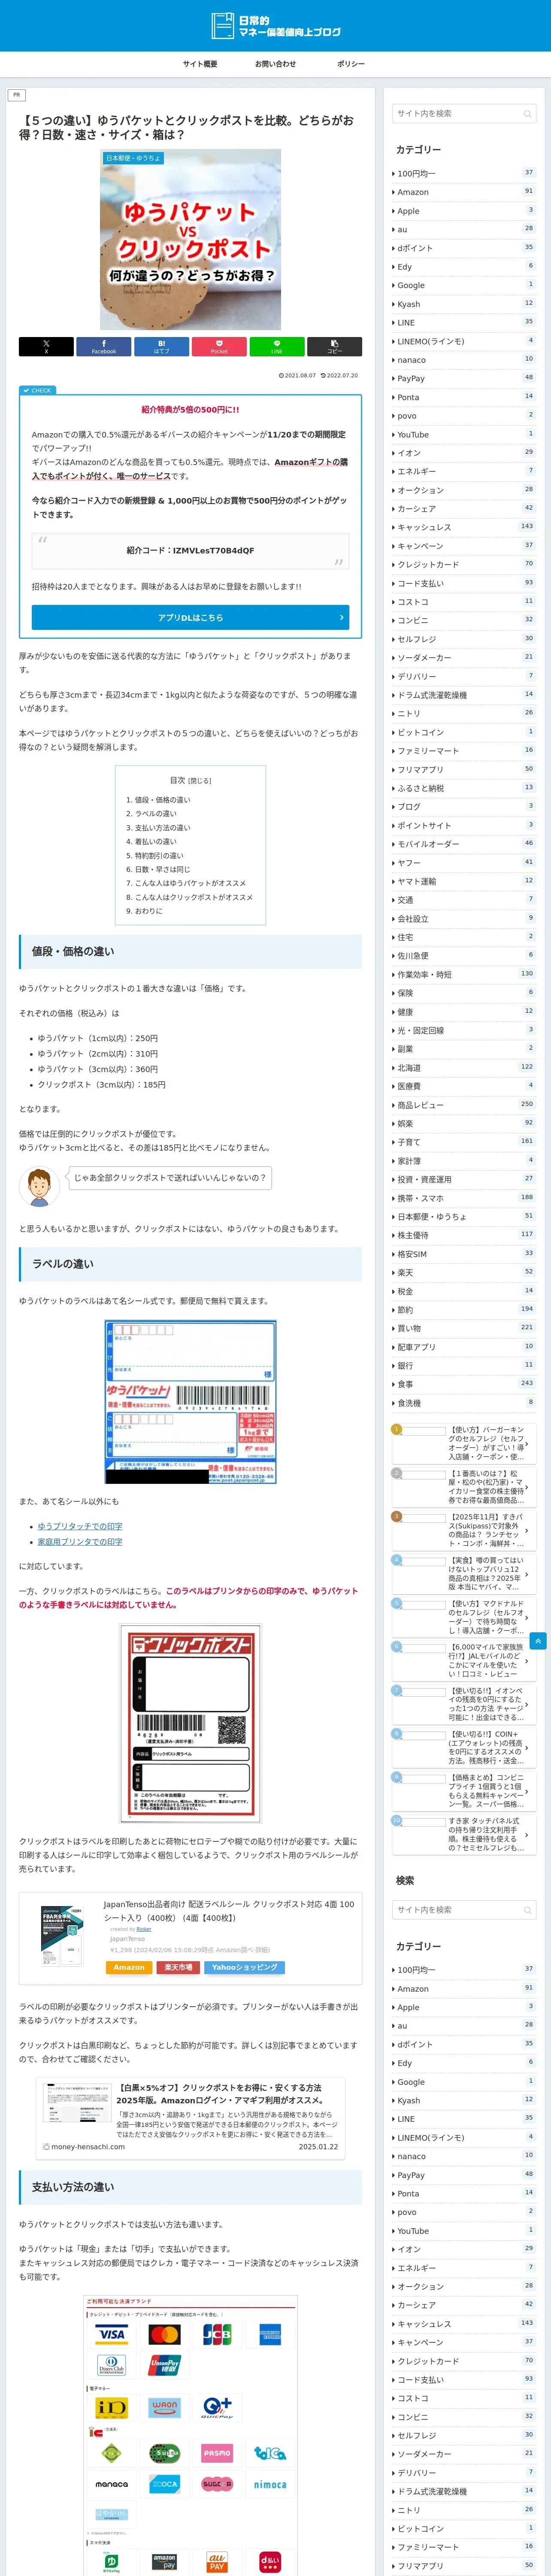Click the blog logo in header
Image resolution: width=551 pixels, height=2576 pixels.
pyautogui.click(x=276, y=26)
